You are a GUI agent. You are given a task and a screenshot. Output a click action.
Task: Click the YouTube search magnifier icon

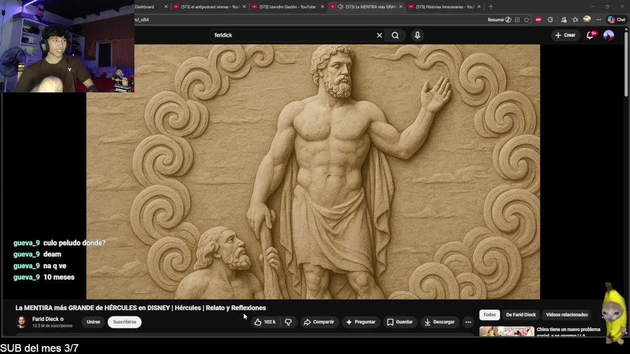tap(395, 35)
